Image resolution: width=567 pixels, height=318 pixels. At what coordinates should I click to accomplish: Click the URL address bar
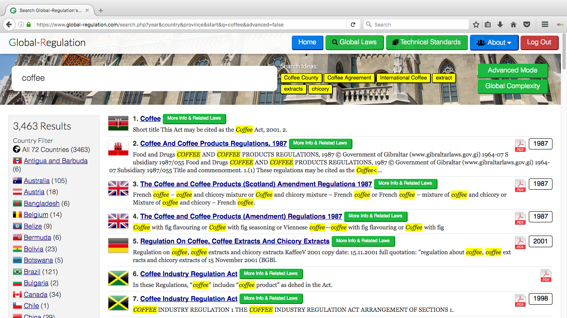pos(191,24)
